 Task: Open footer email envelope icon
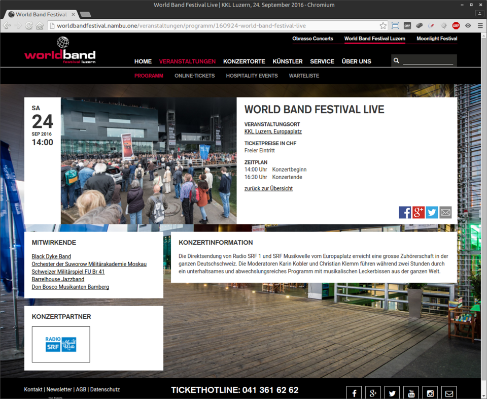point(449,393)
